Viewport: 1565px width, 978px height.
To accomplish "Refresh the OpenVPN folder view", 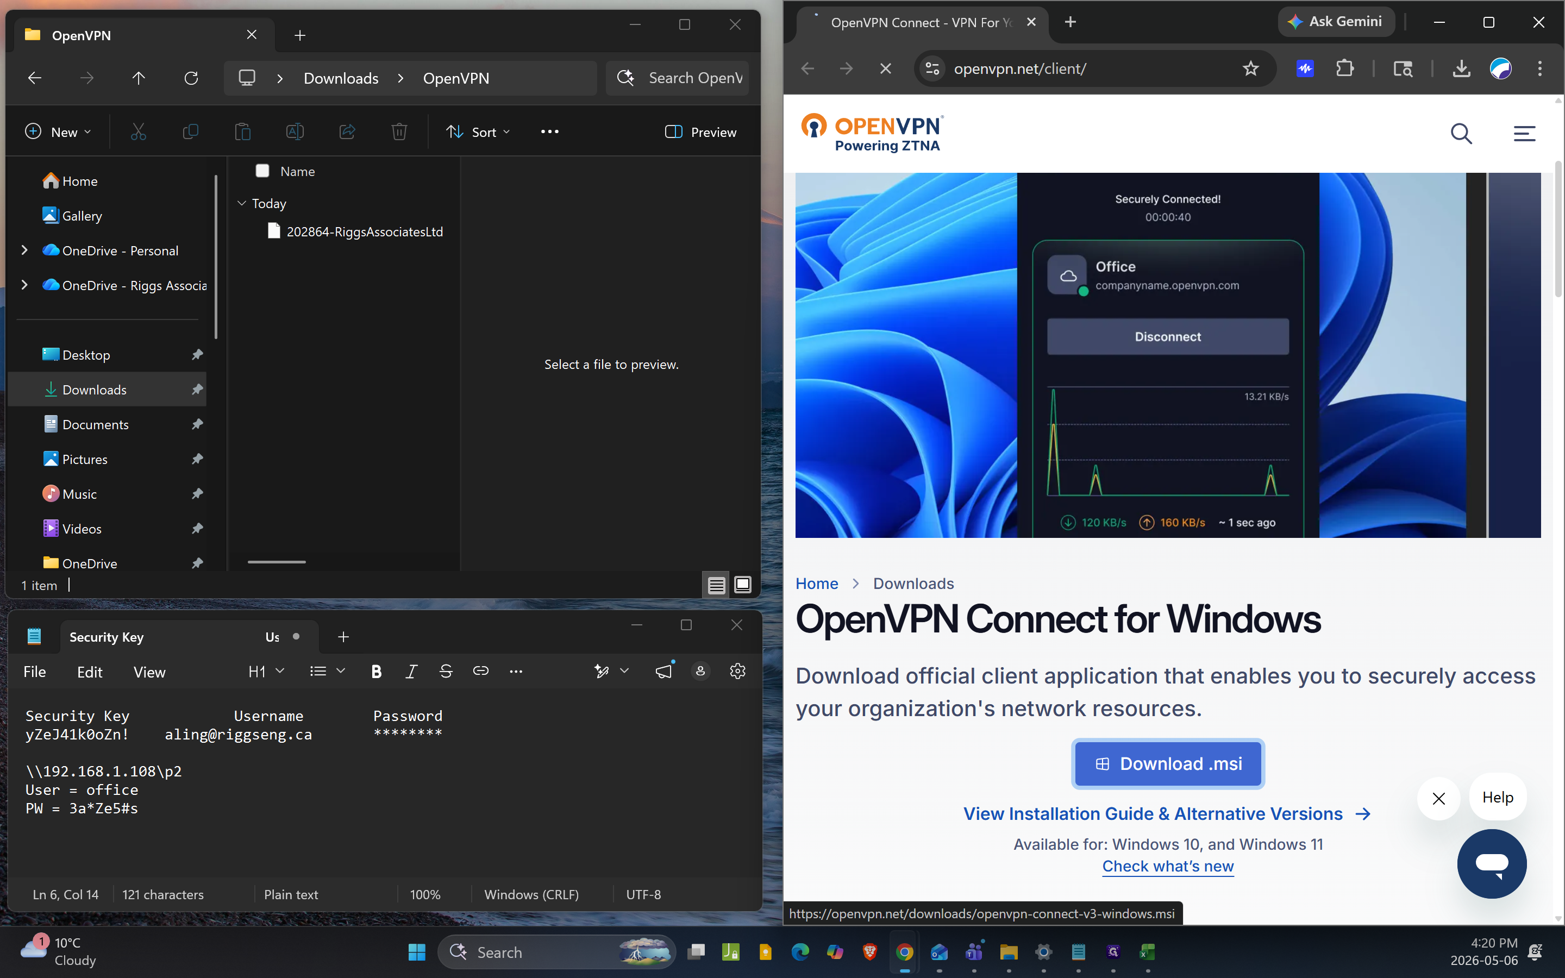I will (x=191, y=78).
